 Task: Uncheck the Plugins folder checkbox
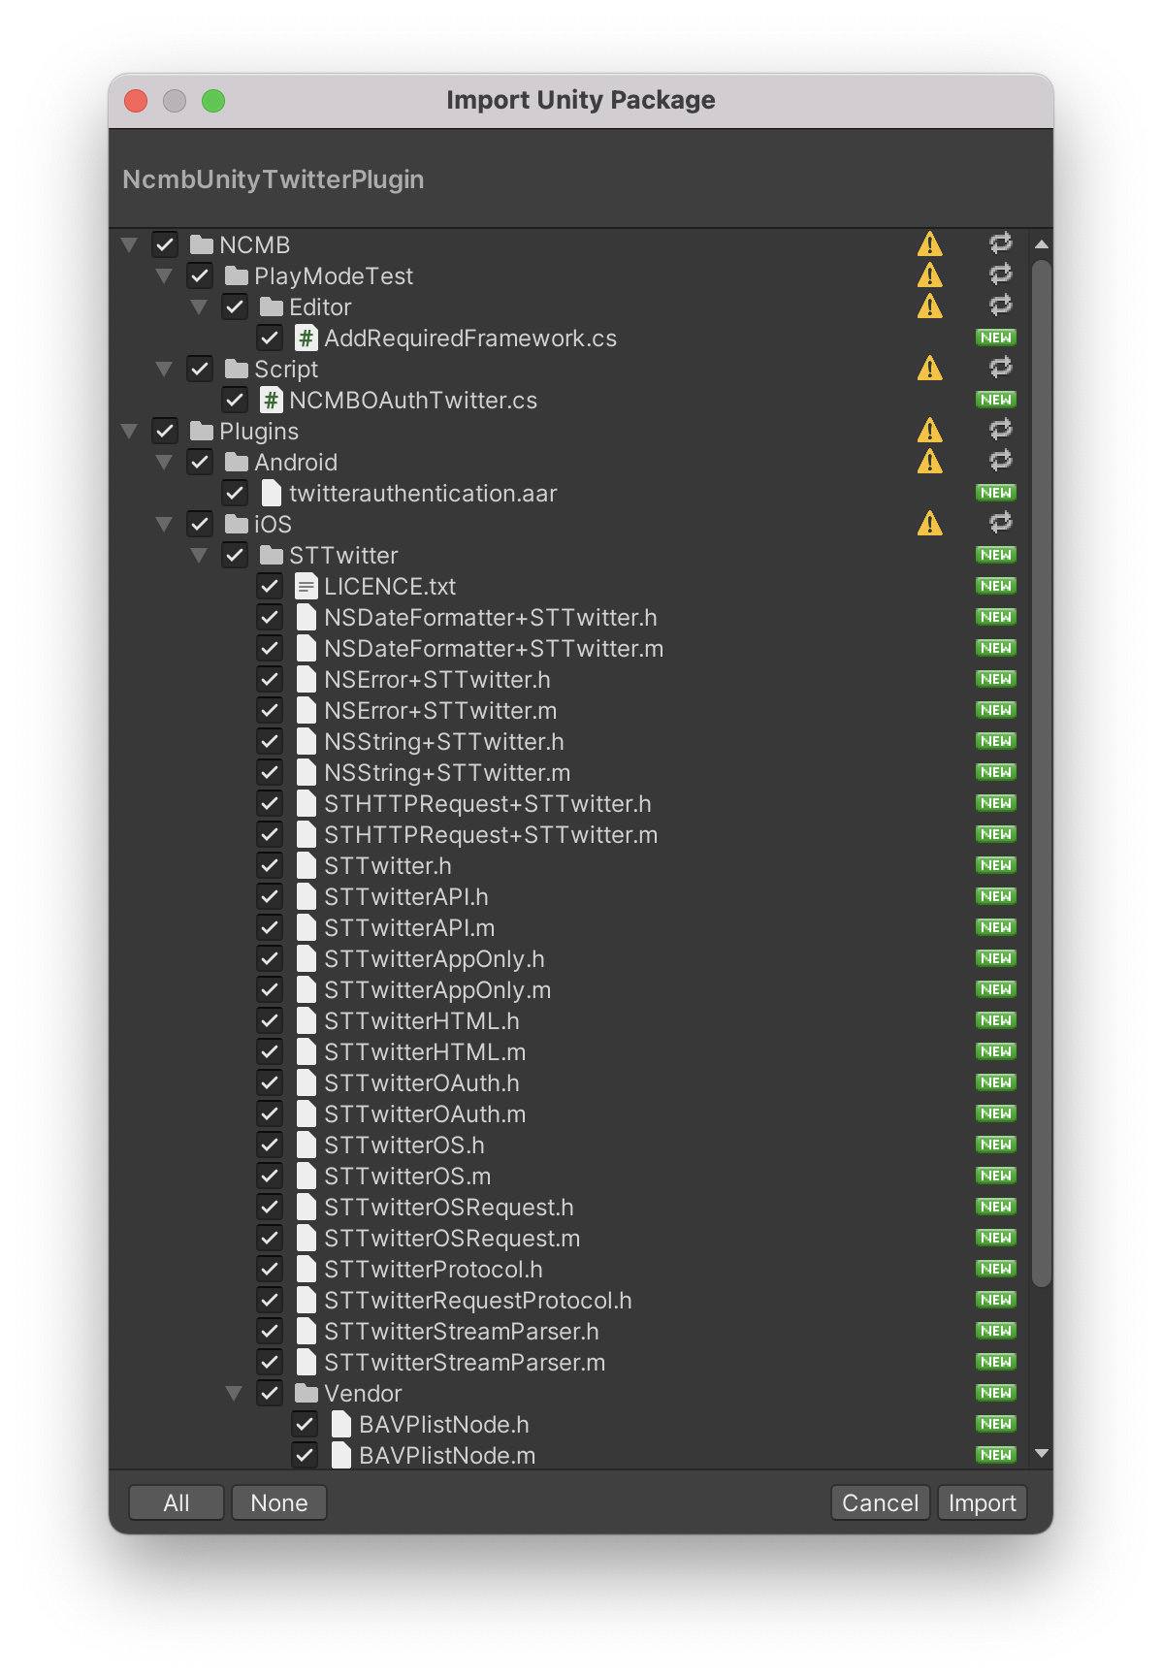pos(165,431)
